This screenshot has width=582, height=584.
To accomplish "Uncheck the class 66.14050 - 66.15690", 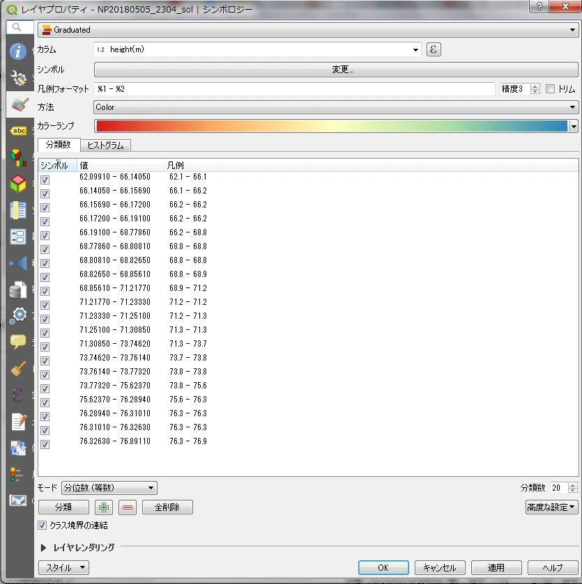I will 45,194.
